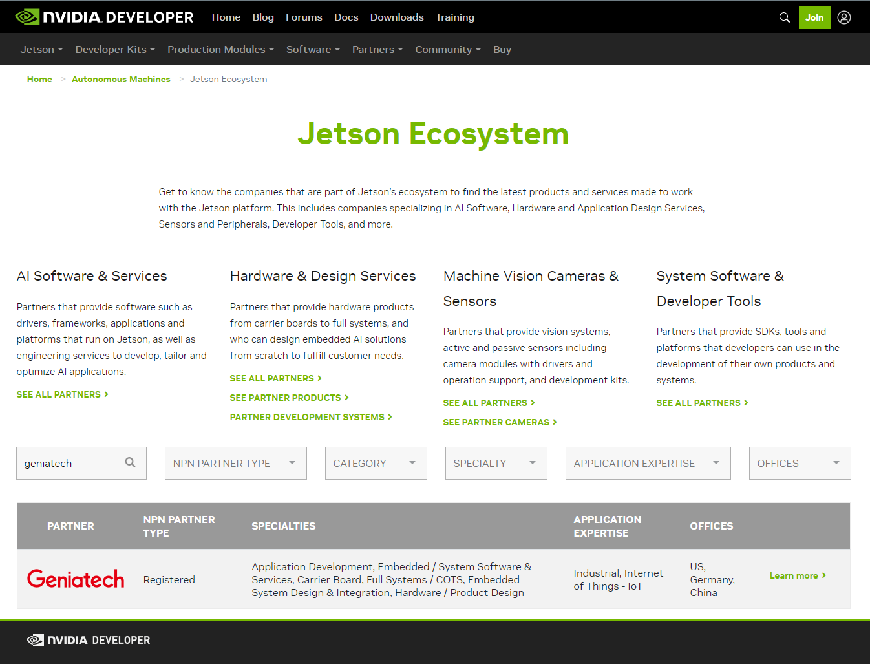Click the green Join button
This screenshot has width=870, height=664.
click(814, 17)
